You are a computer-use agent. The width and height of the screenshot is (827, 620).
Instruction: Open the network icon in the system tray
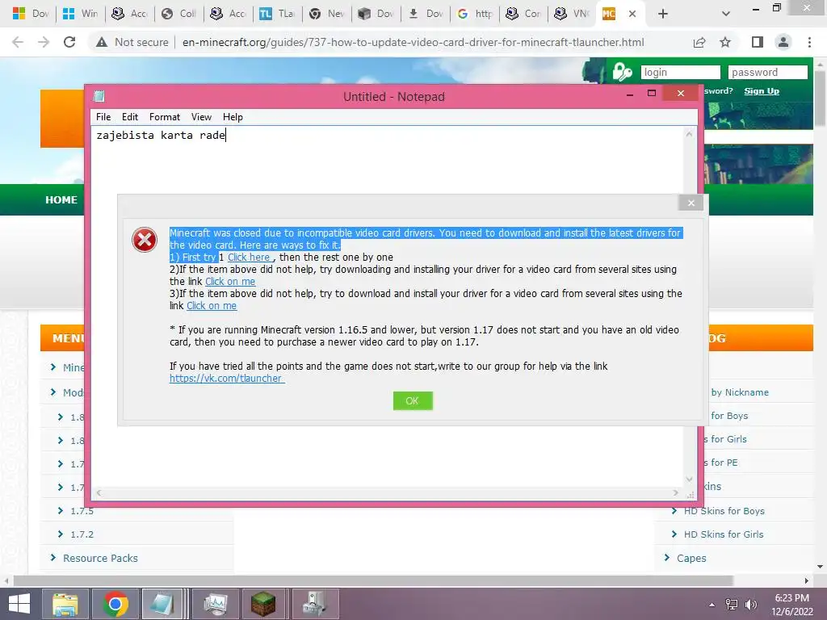pos(732,604)
